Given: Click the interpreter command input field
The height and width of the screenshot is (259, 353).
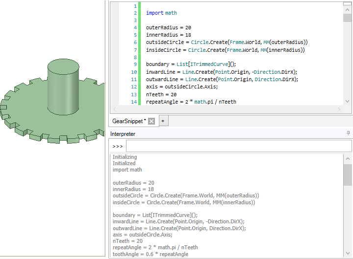Looking at the screenshot, I should [239, 146].
